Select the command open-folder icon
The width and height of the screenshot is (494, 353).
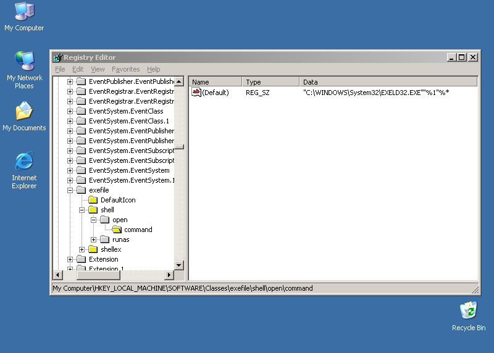click(x=117, y=230)
